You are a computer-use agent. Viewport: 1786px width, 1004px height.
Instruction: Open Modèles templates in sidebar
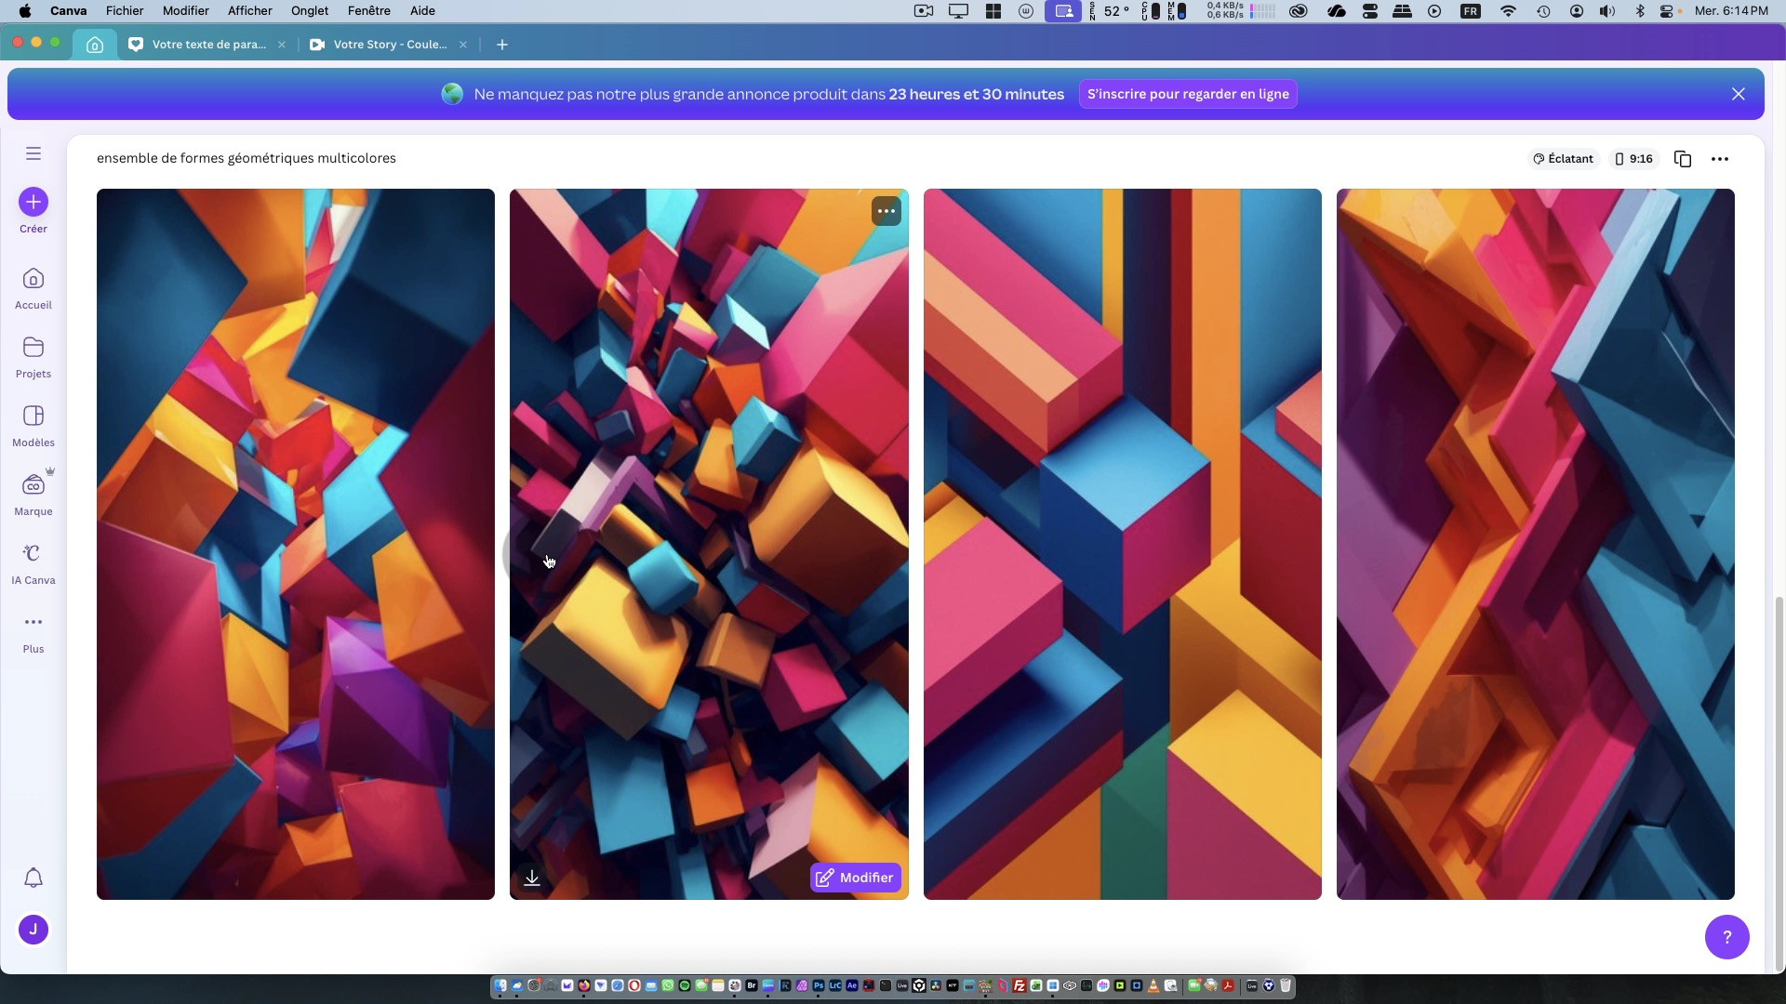coord(33,416)
